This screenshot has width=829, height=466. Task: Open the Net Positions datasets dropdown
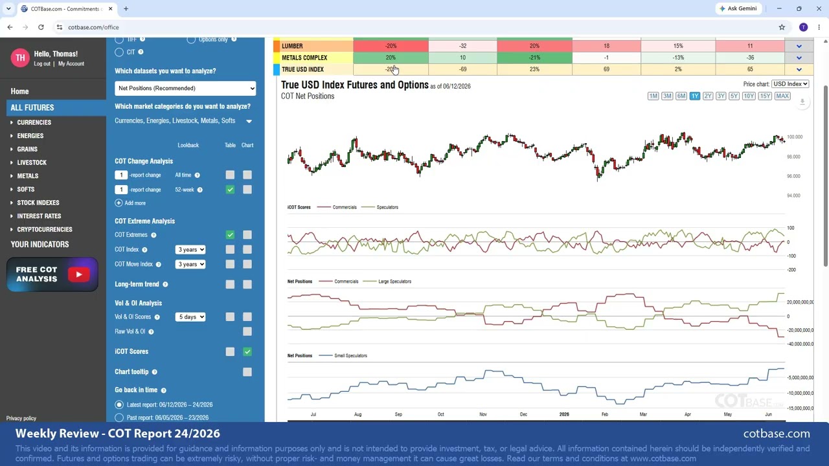tap(185, 88)
